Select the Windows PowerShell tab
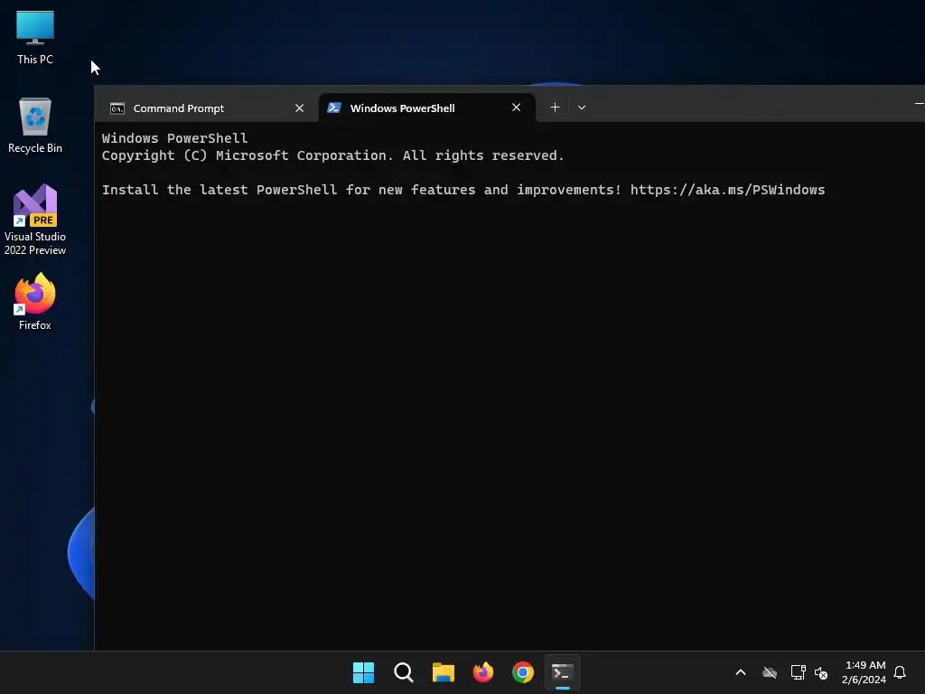The image size is (925, 694). point(427,108)
